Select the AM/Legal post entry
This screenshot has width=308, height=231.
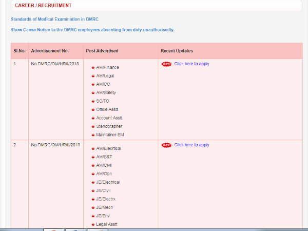click(x=105, y=76)
